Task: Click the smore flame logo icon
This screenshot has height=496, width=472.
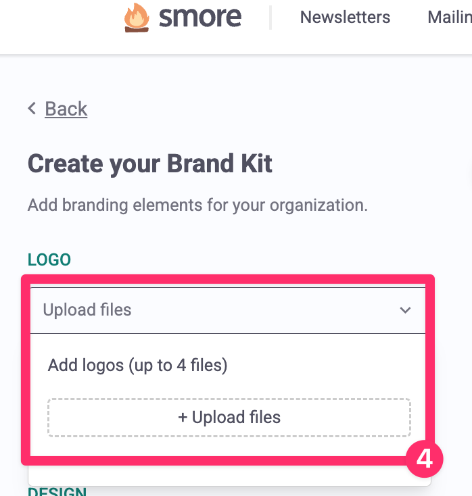Action: 137,18
